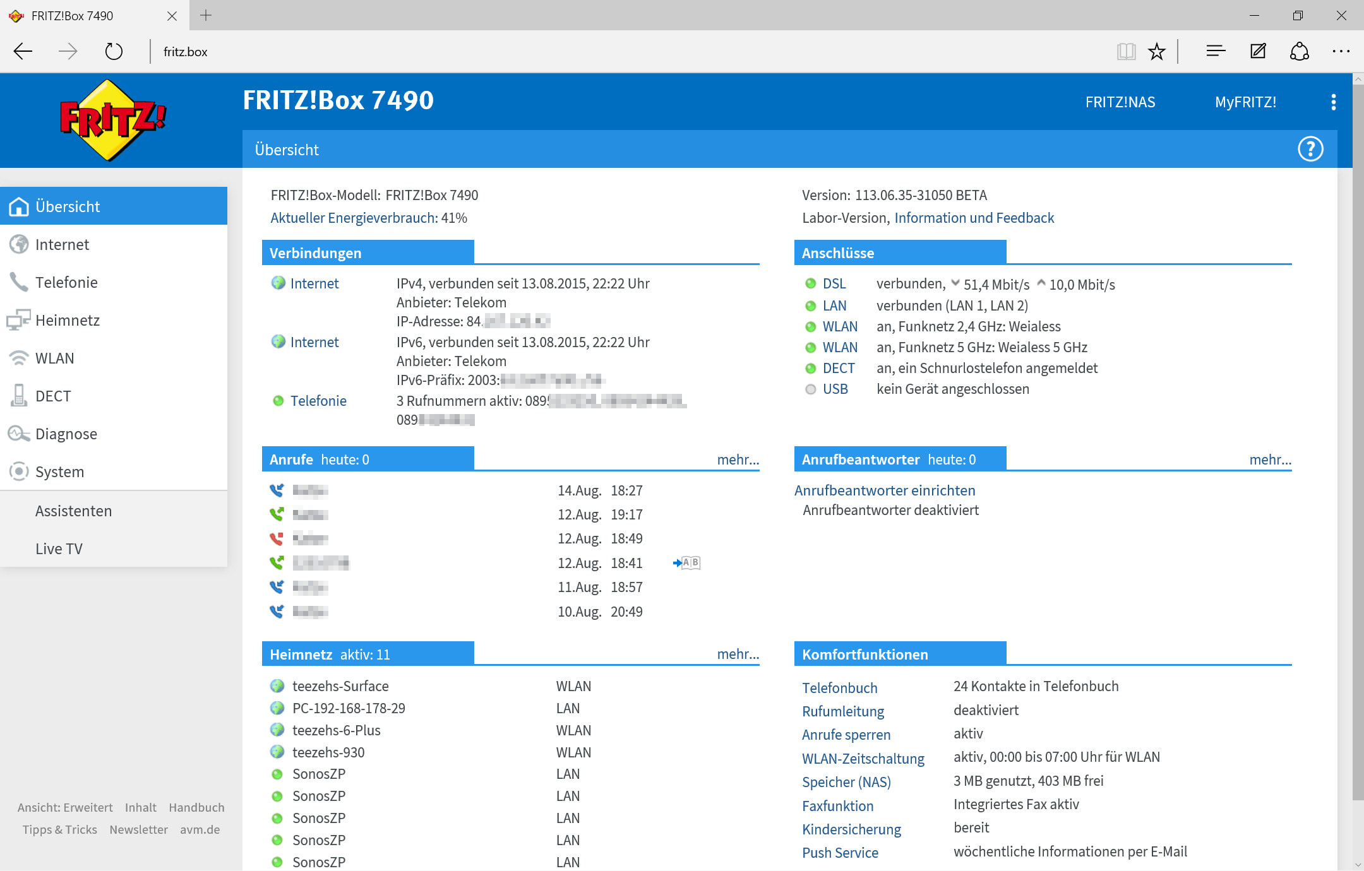Click the System sidebar icon
Viewport: 1364px width, 871px height.
click(x=19, y=471)
